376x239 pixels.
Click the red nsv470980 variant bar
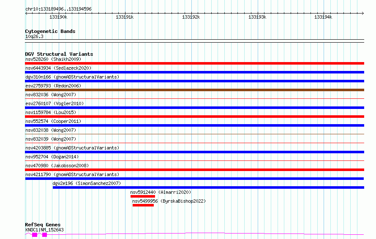pos(194,170)
